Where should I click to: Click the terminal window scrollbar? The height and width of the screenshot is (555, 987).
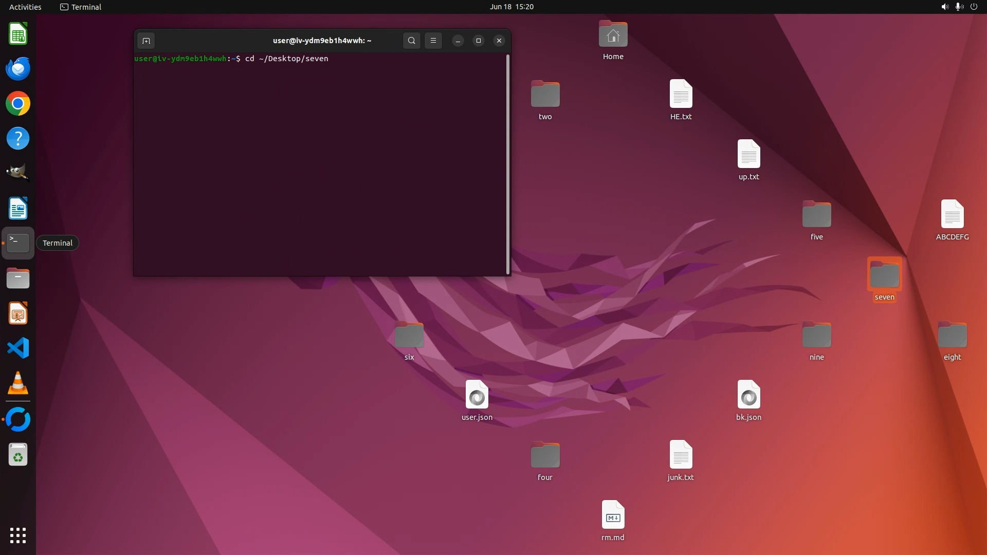click(508, 164)
